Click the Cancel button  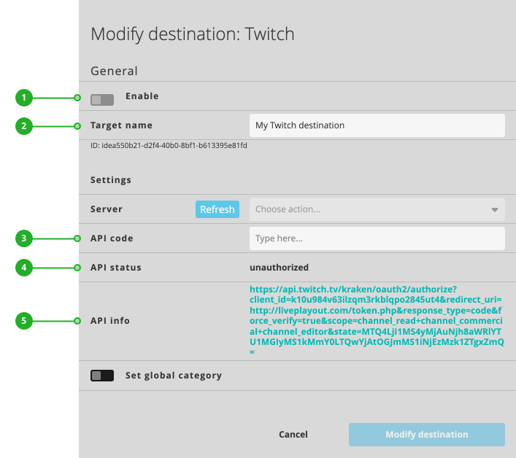293,435
